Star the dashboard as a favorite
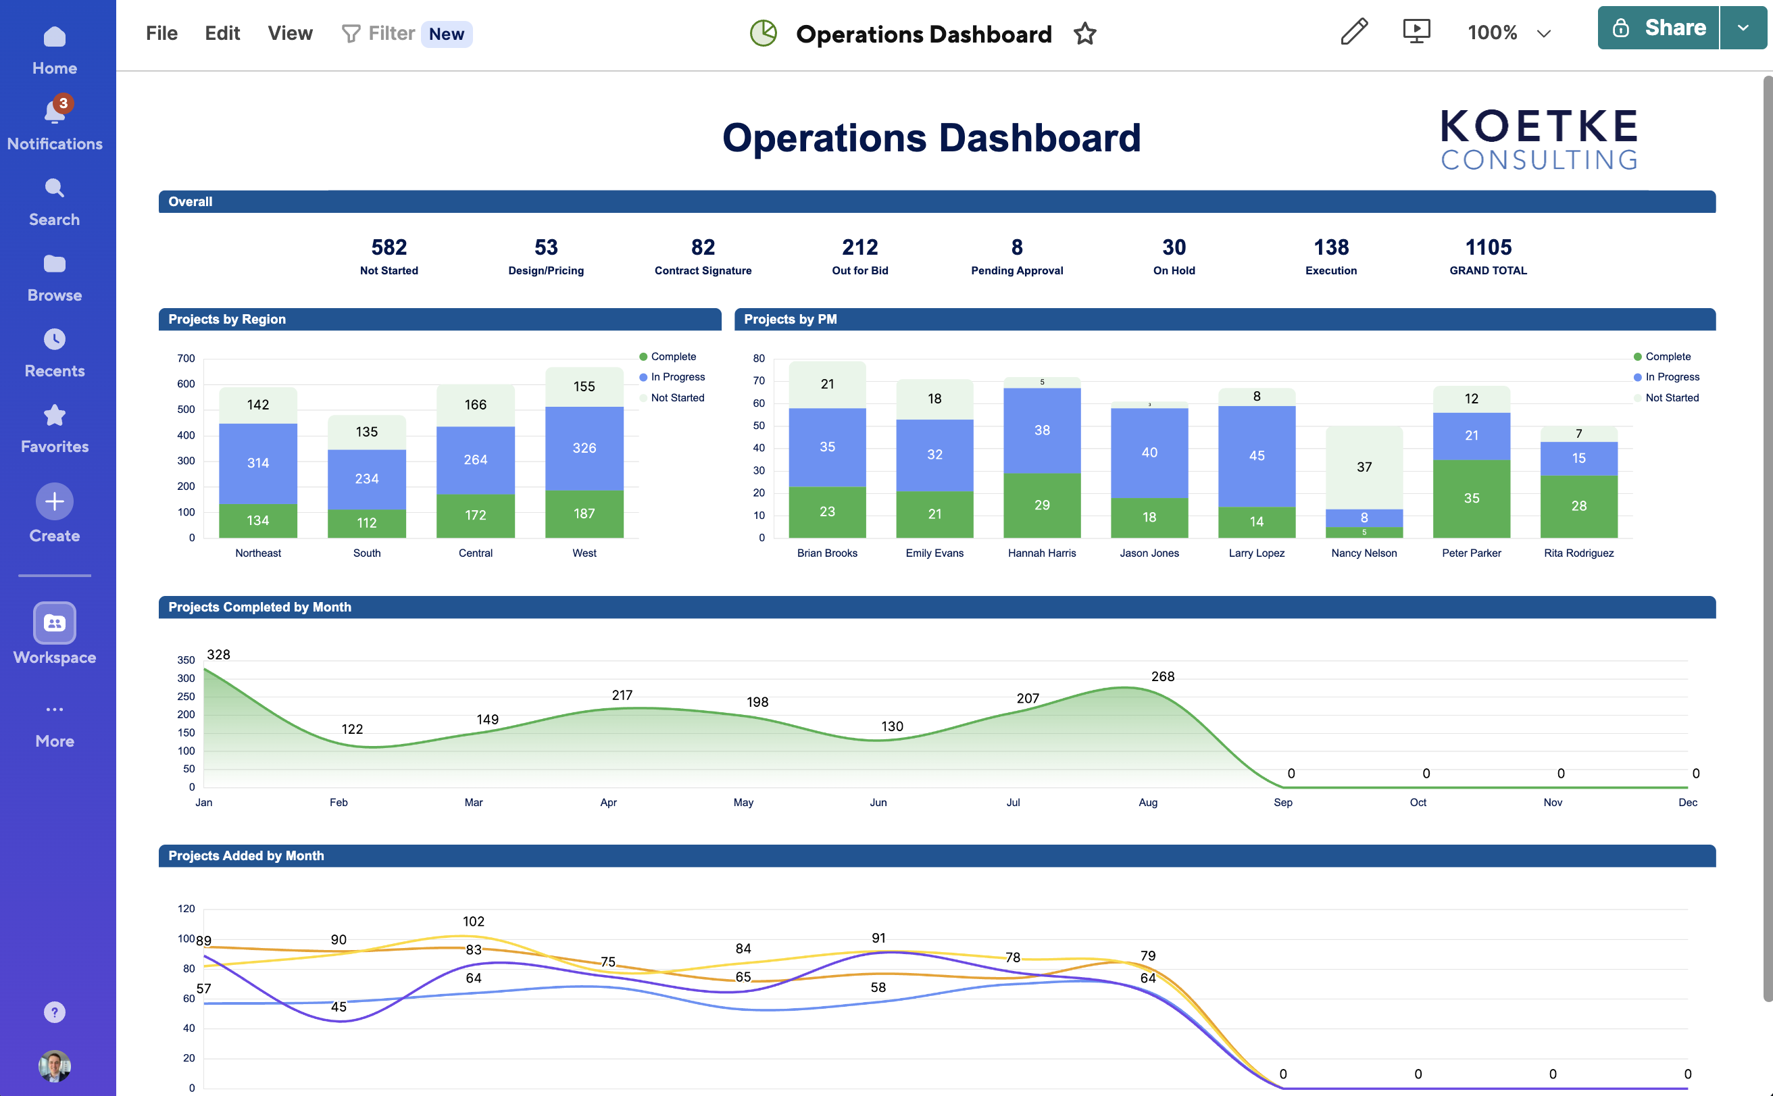The height and width of the screenshot is (1096, 1773). coord(1084,33)
